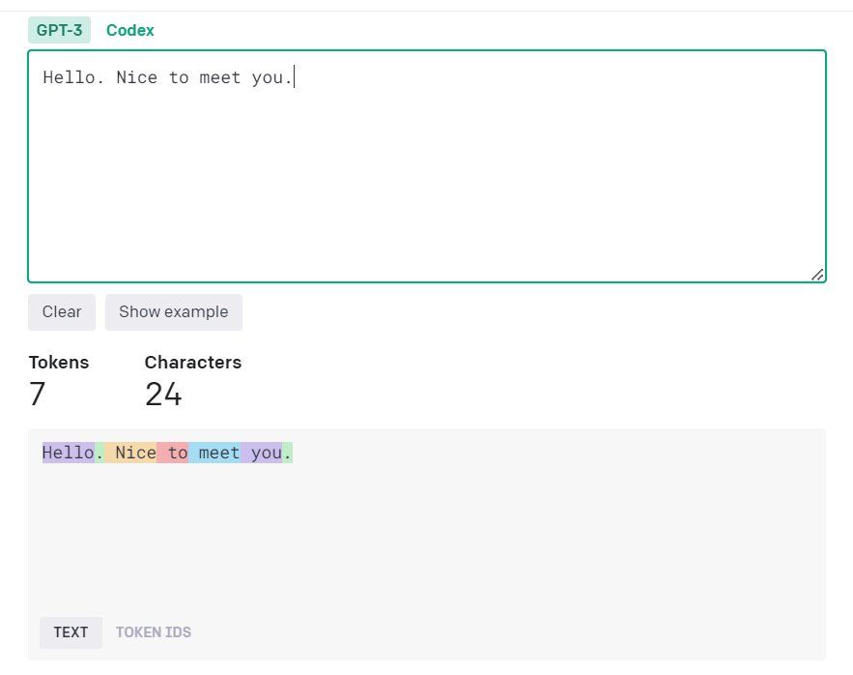
Task: Click the Characters heading label
Action: [193, 363]
